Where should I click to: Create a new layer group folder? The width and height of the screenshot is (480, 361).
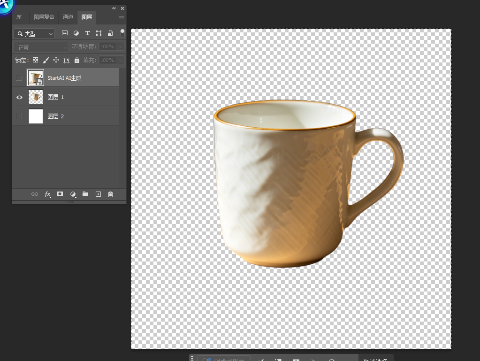[85, 194]
